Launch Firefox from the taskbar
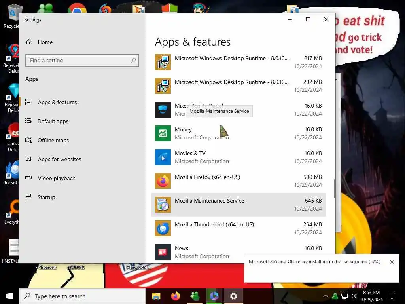Screen dimensions: 405x304 tap(176, 296)
